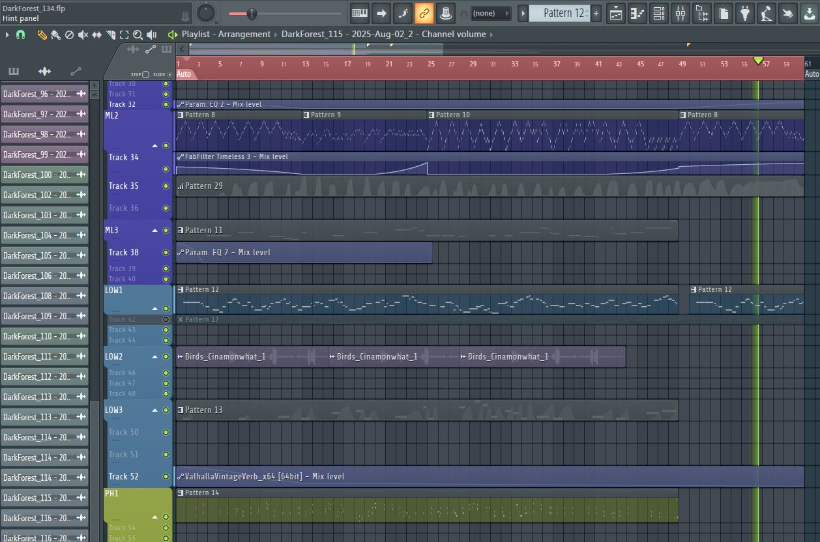This screenshot has width=820, height=542.
Task: Collapse the ML2 track group arrow
Action: click(x=155, y=145)
